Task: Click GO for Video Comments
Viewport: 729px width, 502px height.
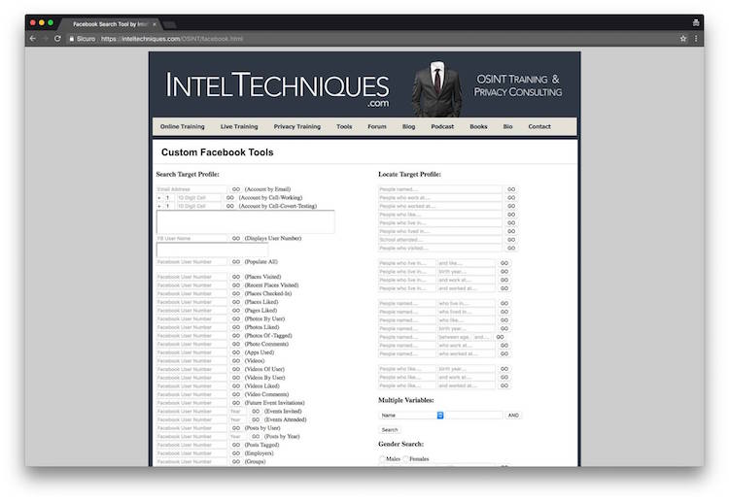Action: (236, 394)
